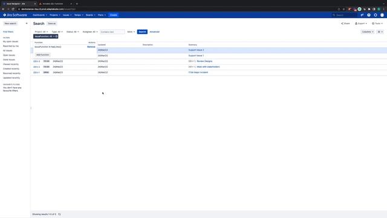
Task: Click the Remove action link
Action: coord(91,47)
